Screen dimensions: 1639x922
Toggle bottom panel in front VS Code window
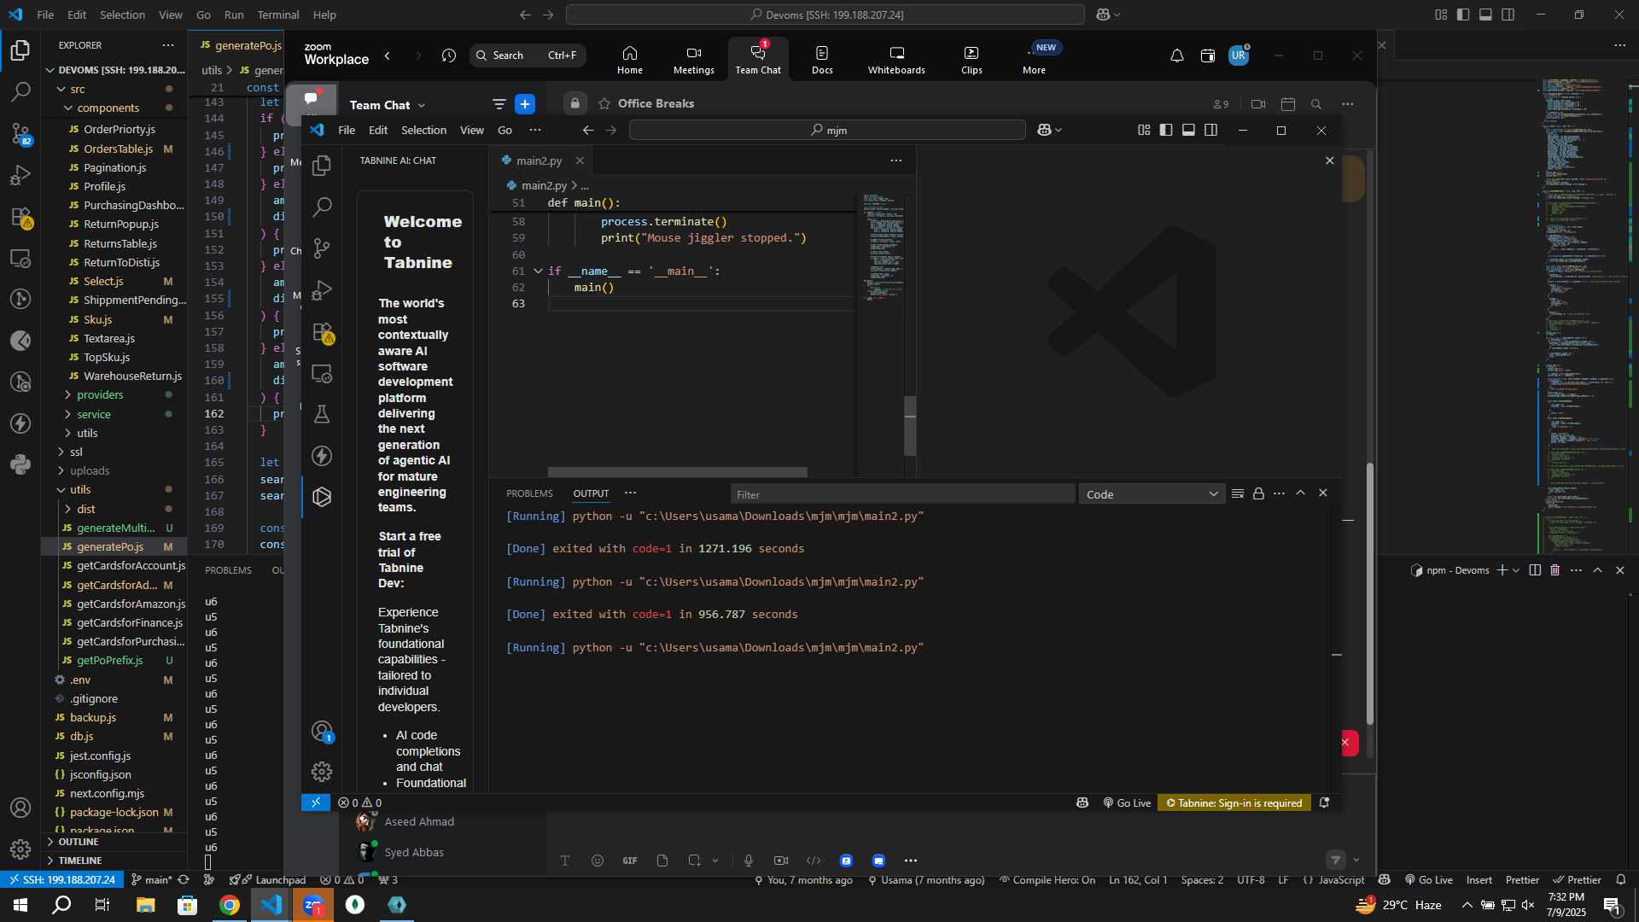[x=1188, y=130]
